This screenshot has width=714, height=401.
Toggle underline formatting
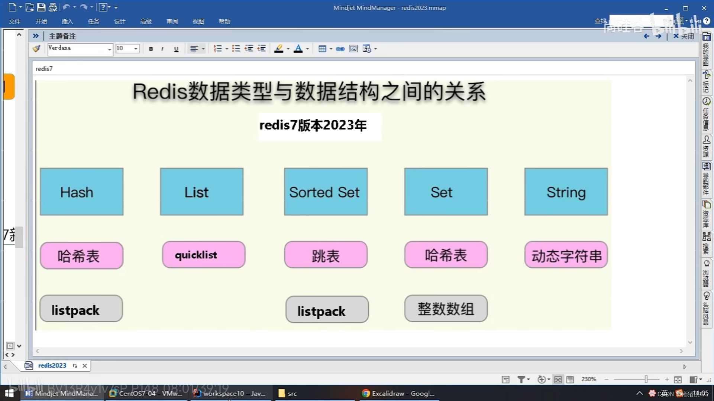click(x=176, y=49)
